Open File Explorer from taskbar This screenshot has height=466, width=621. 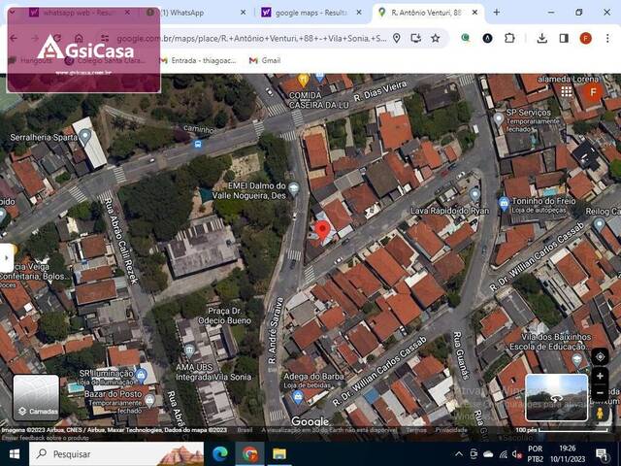[x=279, y=454]
